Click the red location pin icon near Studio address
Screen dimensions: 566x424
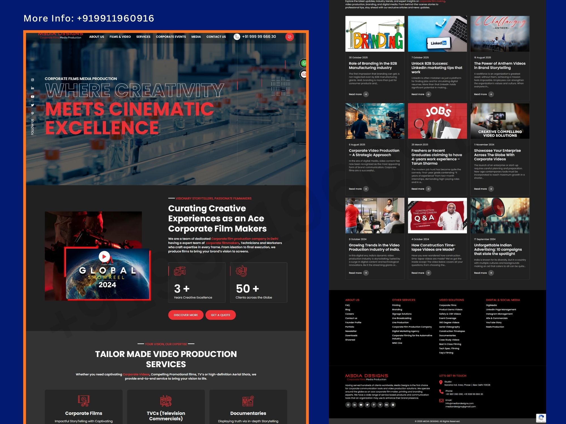[441, 383]
